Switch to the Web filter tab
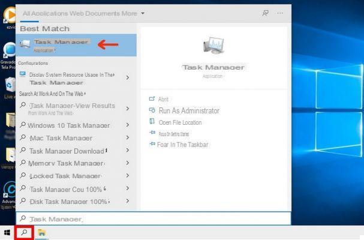Viewport: 364px width, 240px height. pos(76,13)
